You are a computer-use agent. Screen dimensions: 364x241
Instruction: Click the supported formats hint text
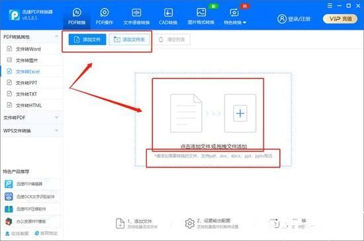click(213, 156)
